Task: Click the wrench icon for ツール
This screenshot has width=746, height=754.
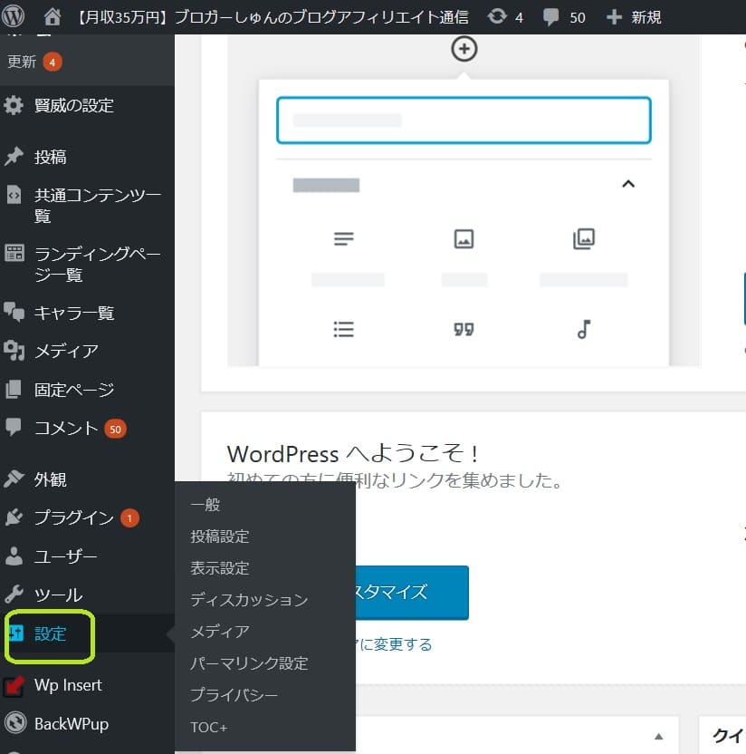Action: click(x=14, y=594)
